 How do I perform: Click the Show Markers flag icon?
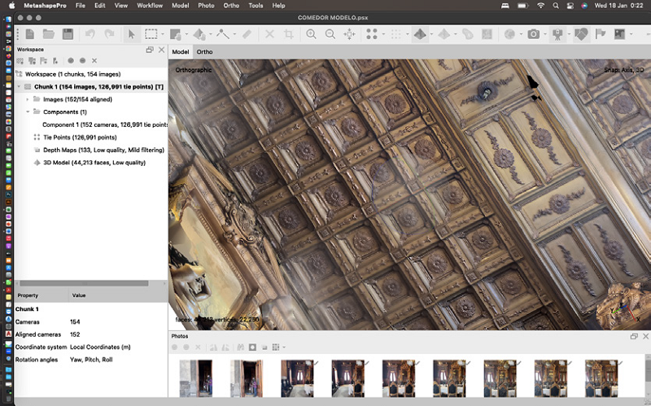[x=601, y=34]
